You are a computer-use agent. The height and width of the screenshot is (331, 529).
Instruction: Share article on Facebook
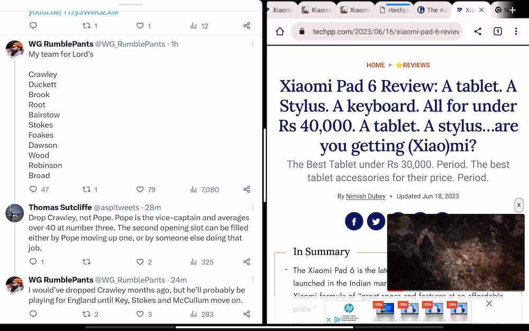354,221
